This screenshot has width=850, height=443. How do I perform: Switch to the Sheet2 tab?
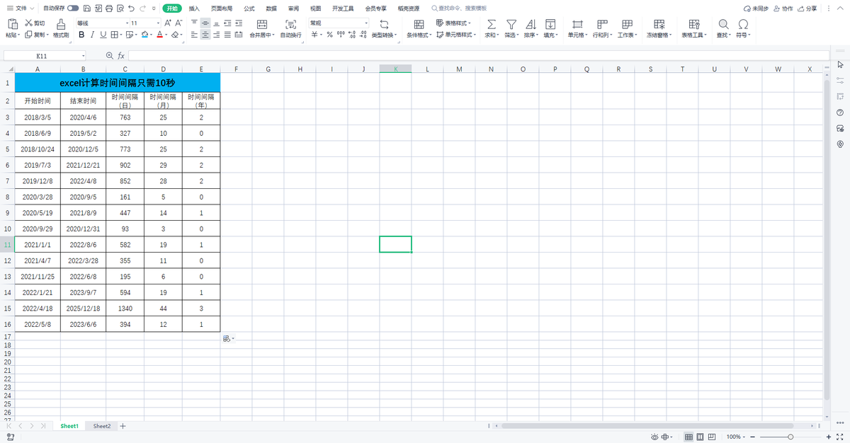pos(102,426)
